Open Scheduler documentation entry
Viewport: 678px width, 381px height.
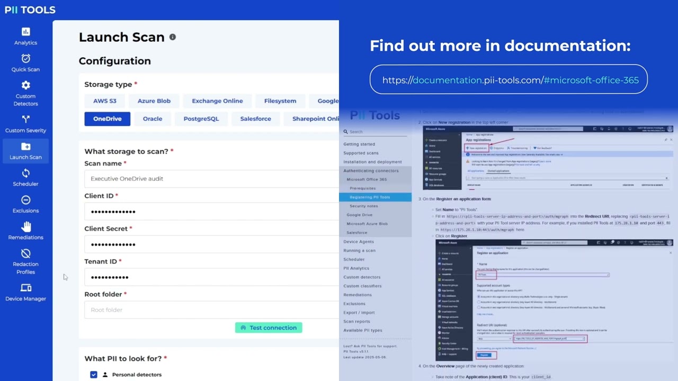point(354,260)
